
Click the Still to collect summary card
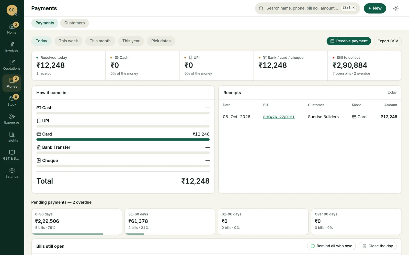coord(365,66)
